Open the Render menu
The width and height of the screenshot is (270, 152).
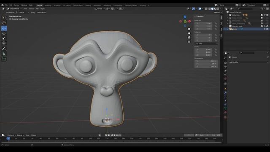pyautogui.click(x=17, y=5)
